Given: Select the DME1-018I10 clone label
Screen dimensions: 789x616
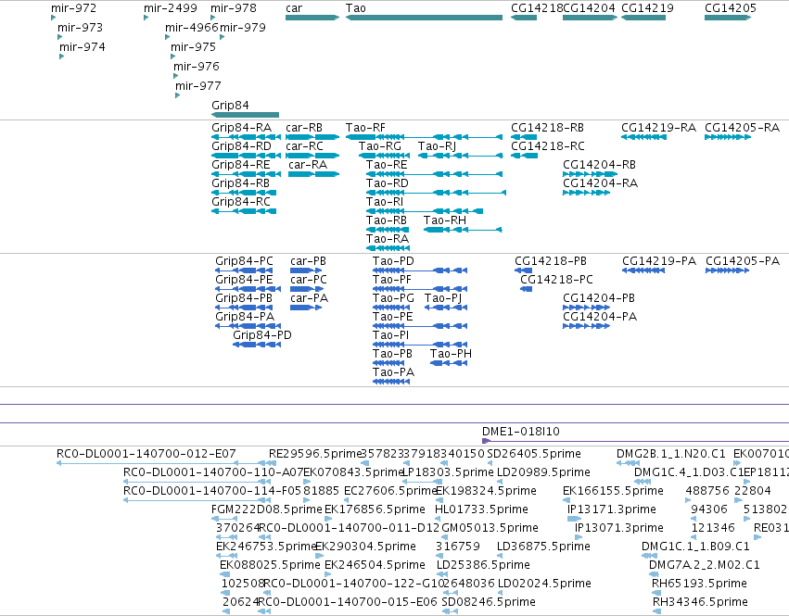Looking at the screenshot, I should (521, 432).
